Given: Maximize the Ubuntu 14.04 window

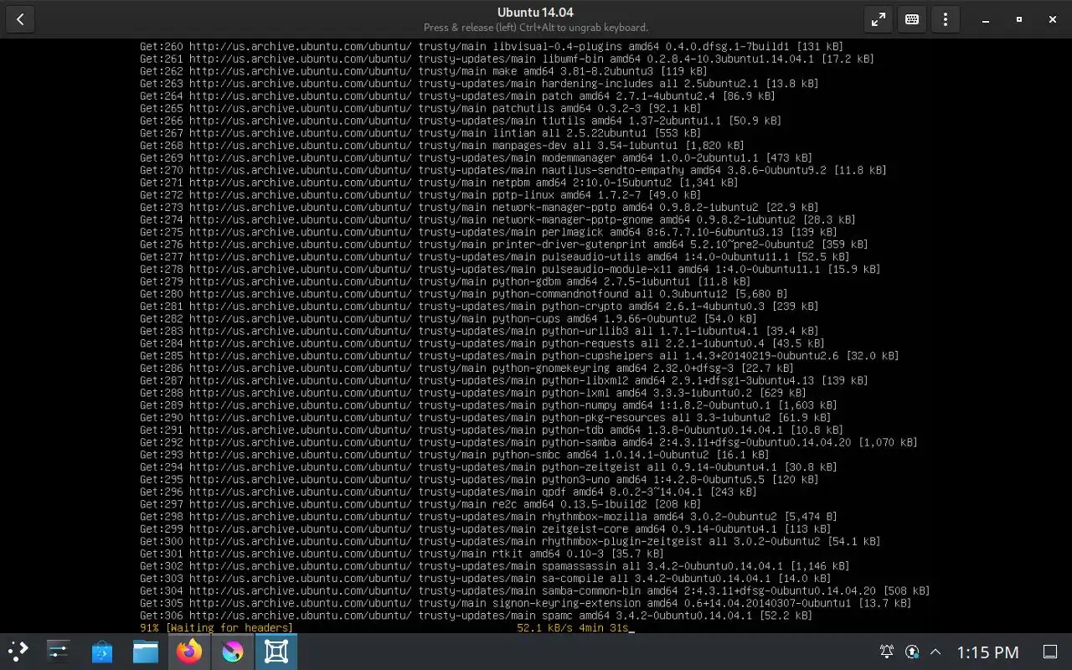Looking at the screenshot, I should (x=1019, y=19).
